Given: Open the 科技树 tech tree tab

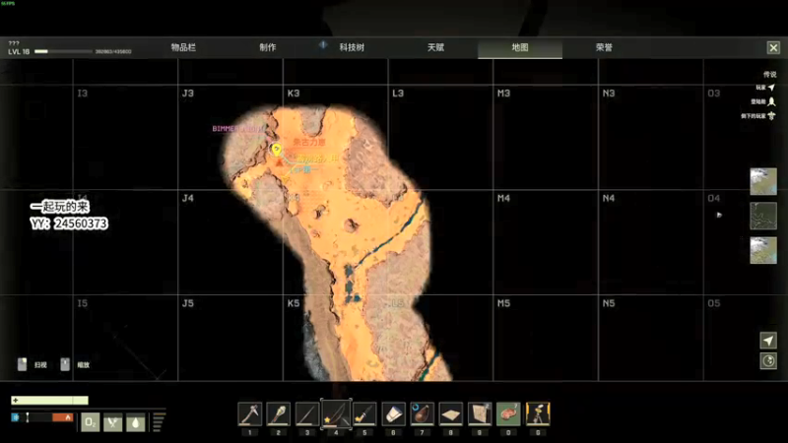Looking at the screenshot, I should [352, 47].
